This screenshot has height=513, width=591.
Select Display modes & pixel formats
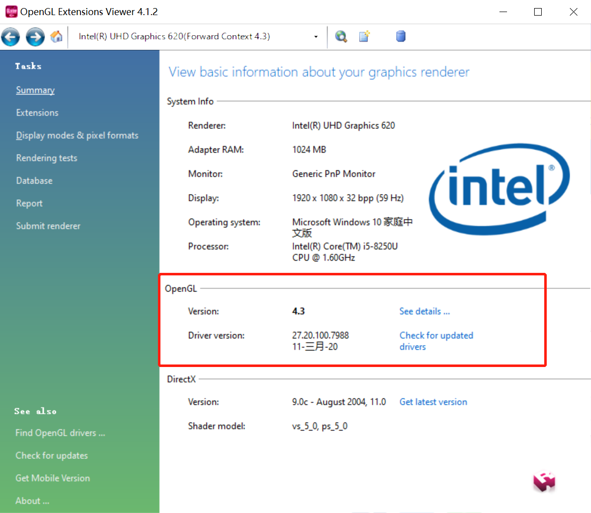(x=76, y=135)
